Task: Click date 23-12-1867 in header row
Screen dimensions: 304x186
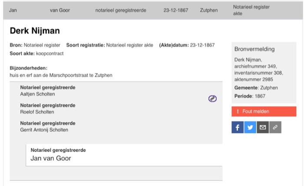Action: (x=175, y=10)
